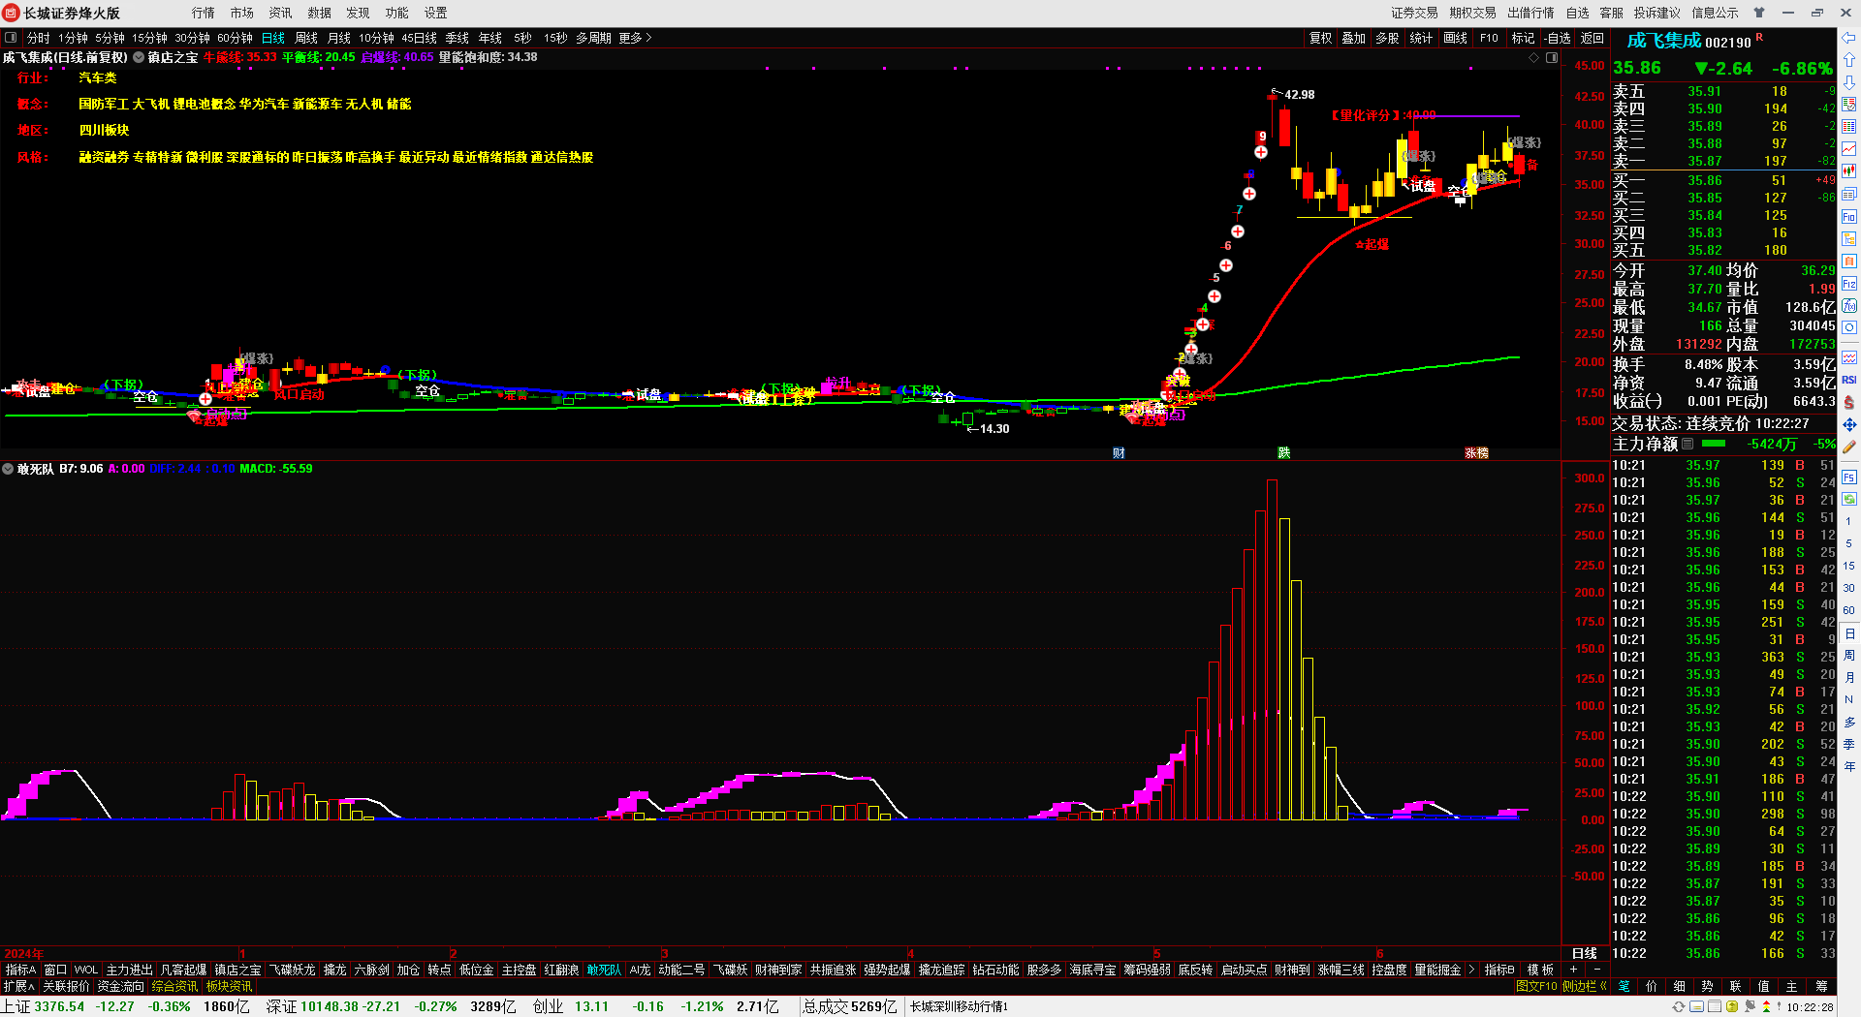Expand the 更多 periods list
The height and width of the screenshot is (1017, 1861).
pos(635,38)
